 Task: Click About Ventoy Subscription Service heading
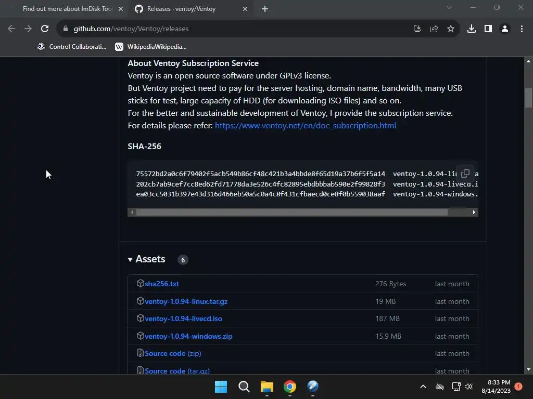pyautogui.click(x=193, y=63)
